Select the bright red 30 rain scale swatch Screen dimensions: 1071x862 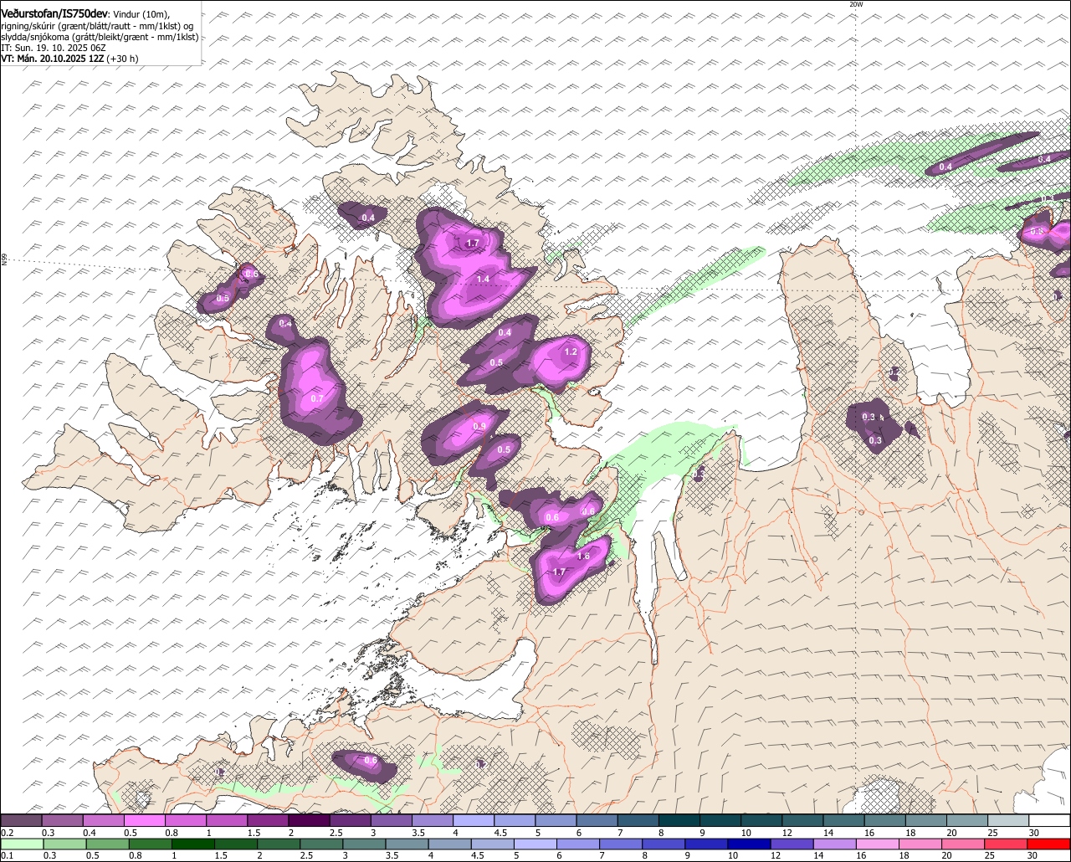pos(1048,844)
